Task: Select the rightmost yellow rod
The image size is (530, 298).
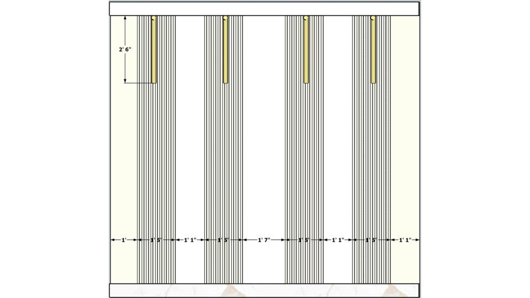Action: pyautogui.click(x=373, y=50)
